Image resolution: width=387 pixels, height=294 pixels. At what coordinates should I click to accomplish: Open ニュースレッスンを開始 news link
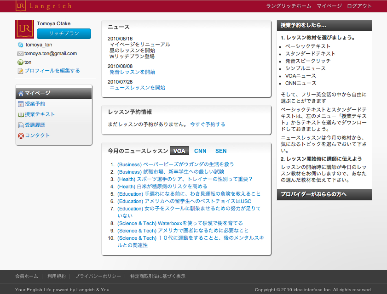pos(137,88)
